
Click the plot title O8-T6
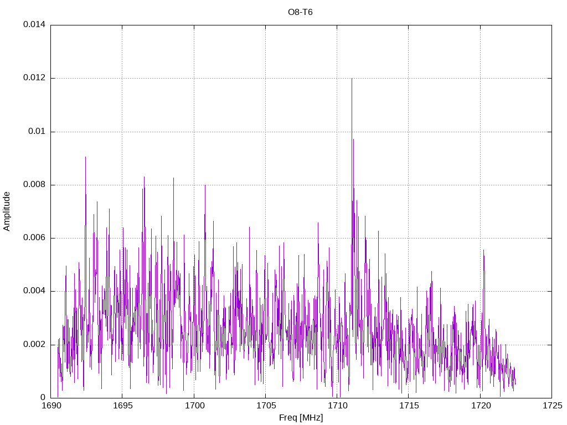coord(300,12)
